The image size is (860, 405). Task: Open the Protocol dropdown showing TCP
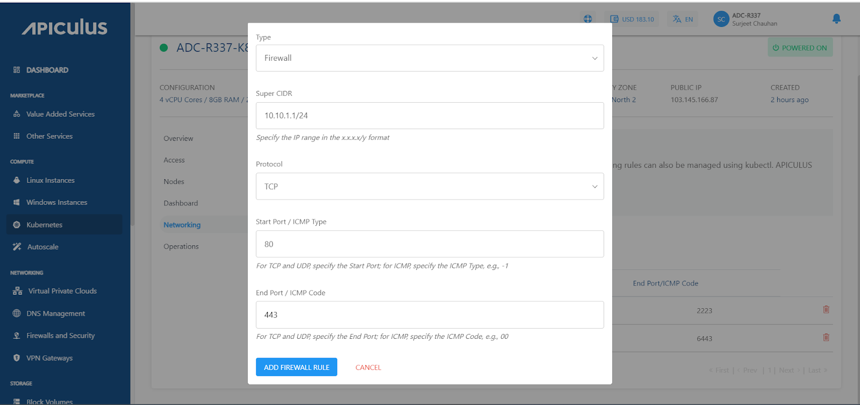[429, 187]
